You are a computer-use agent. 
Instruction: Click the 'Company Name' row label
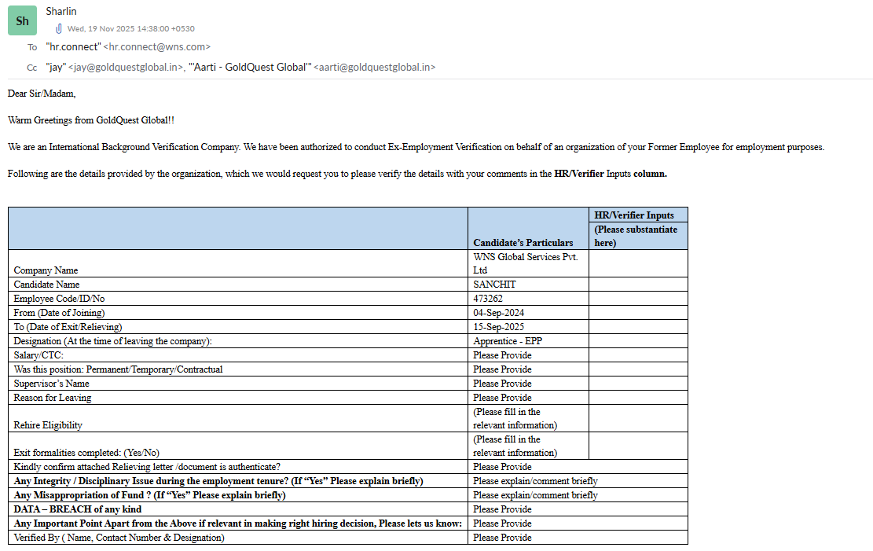46,270
